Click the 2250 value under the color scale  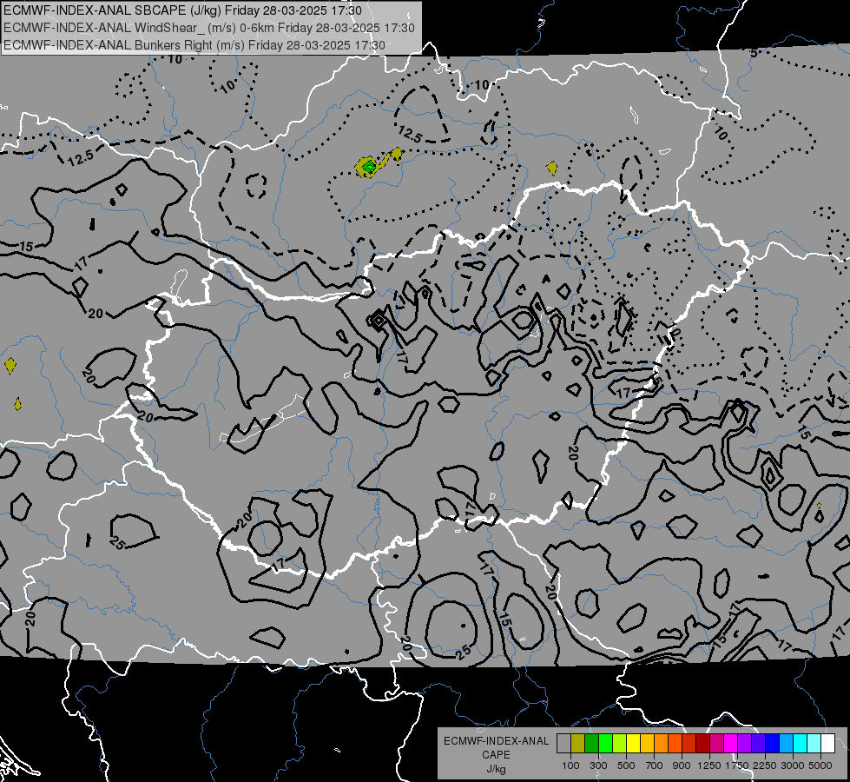pos(765,765)
